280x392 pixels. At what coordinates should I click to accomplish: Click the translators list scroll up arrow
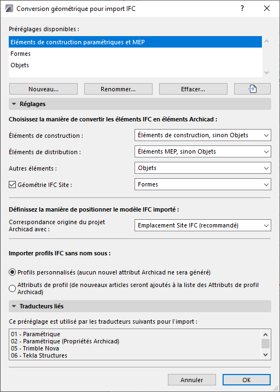point(266,335)
